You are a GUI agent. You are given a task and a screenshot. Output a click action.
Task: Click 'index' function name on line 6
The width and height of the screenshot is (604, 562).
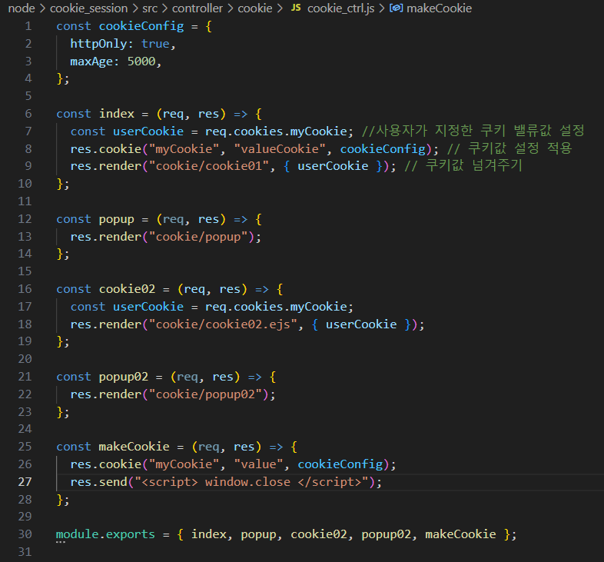[x=117, y=114]
